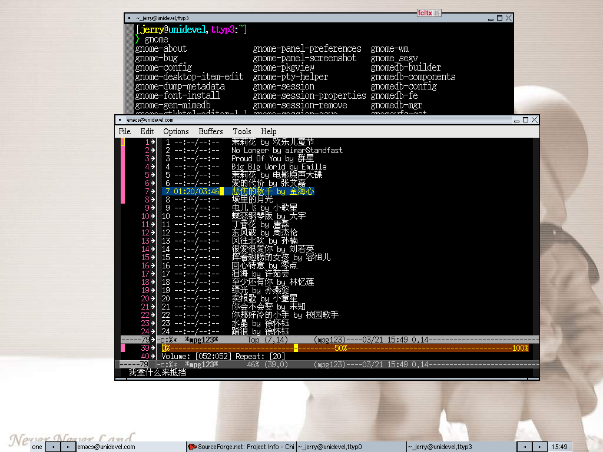The width and height of the screenshot is (603, 452).
Task: Maximize the ttyp3 terminal window
Action: (x=499, y=18)
